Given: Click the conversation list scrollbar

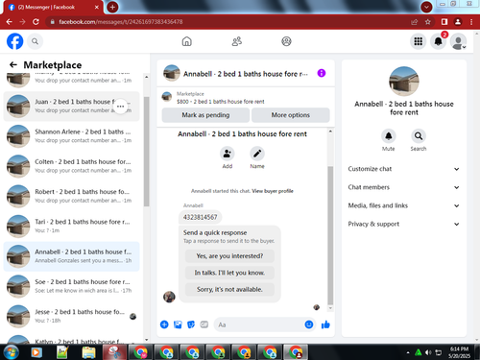Looking at the screenshot, I should tap(146, 152).
